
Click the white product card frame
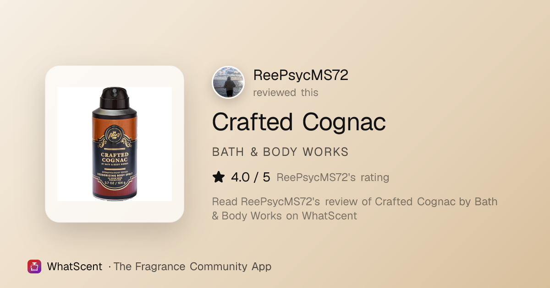[x=115, y=144]
